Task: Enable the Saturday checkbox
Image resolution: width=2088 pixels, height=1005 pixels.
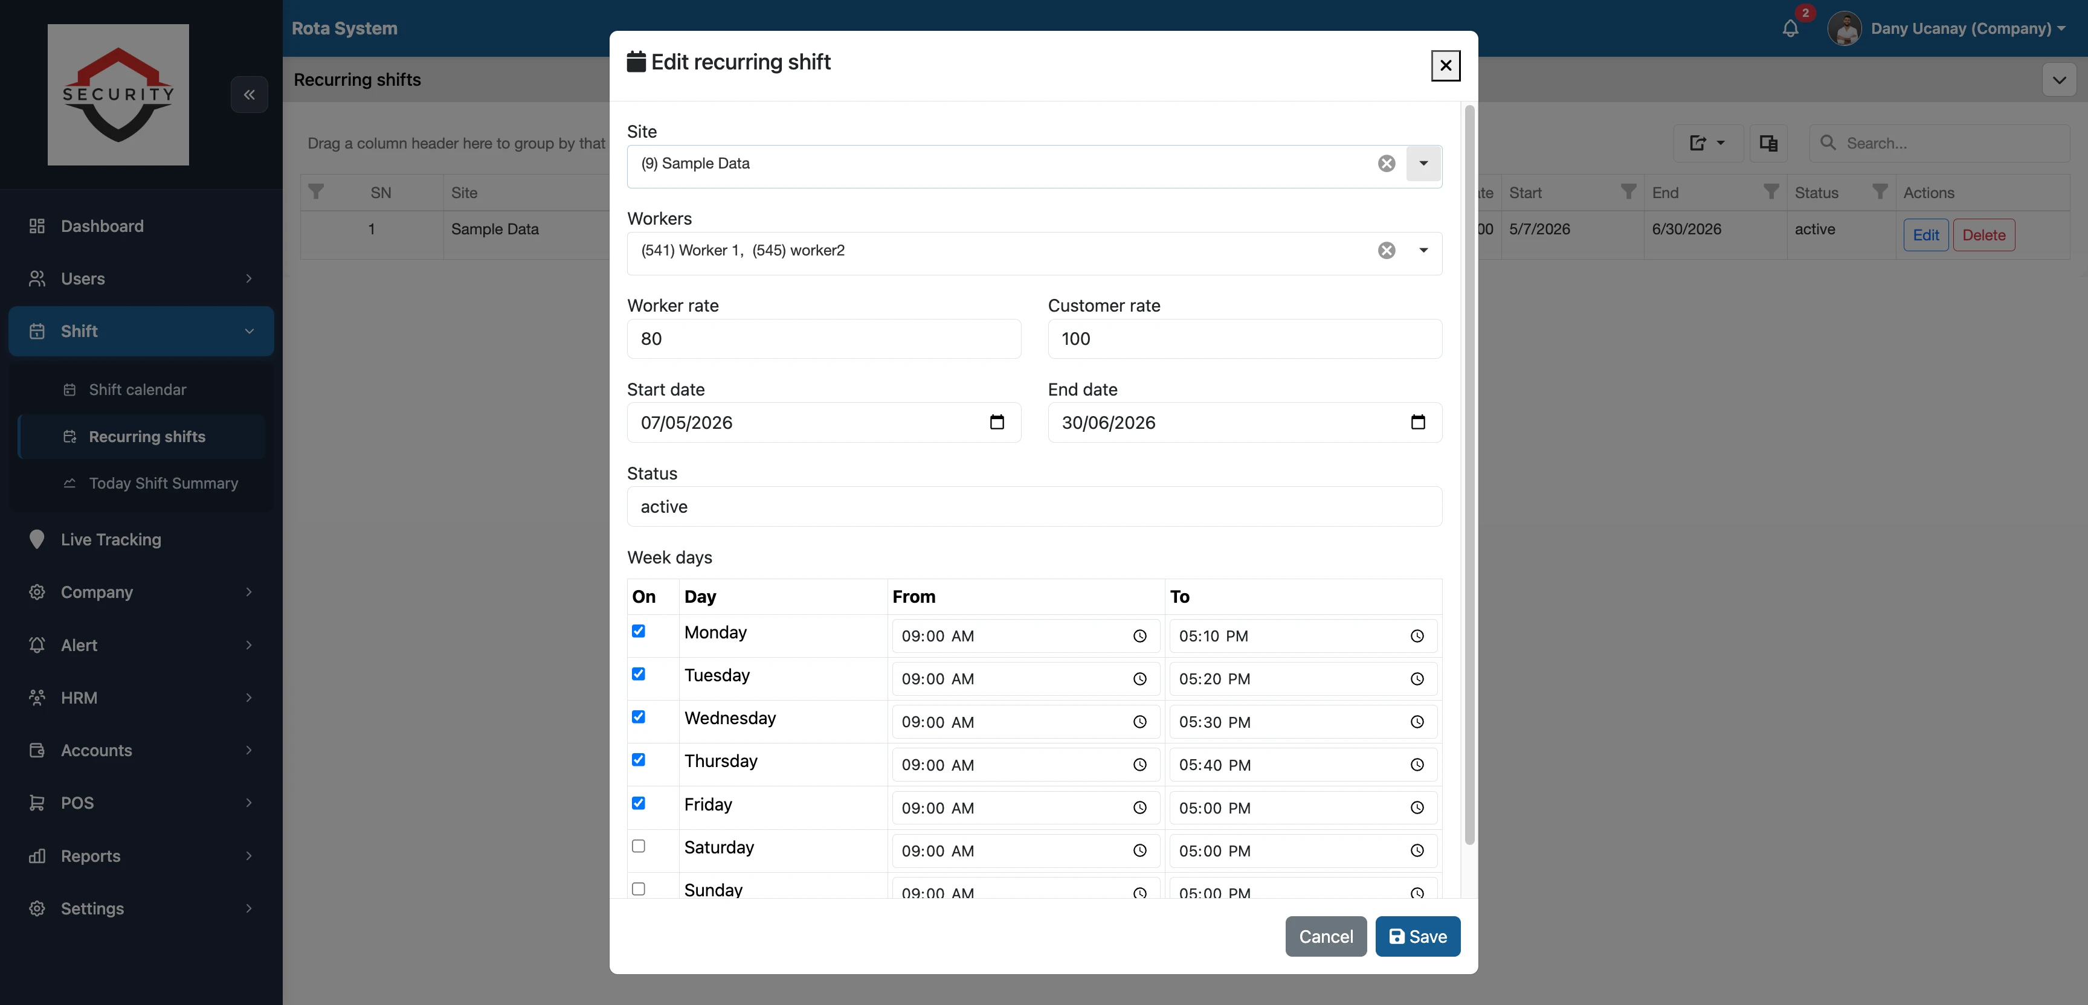Action: (x=639, y=846)
